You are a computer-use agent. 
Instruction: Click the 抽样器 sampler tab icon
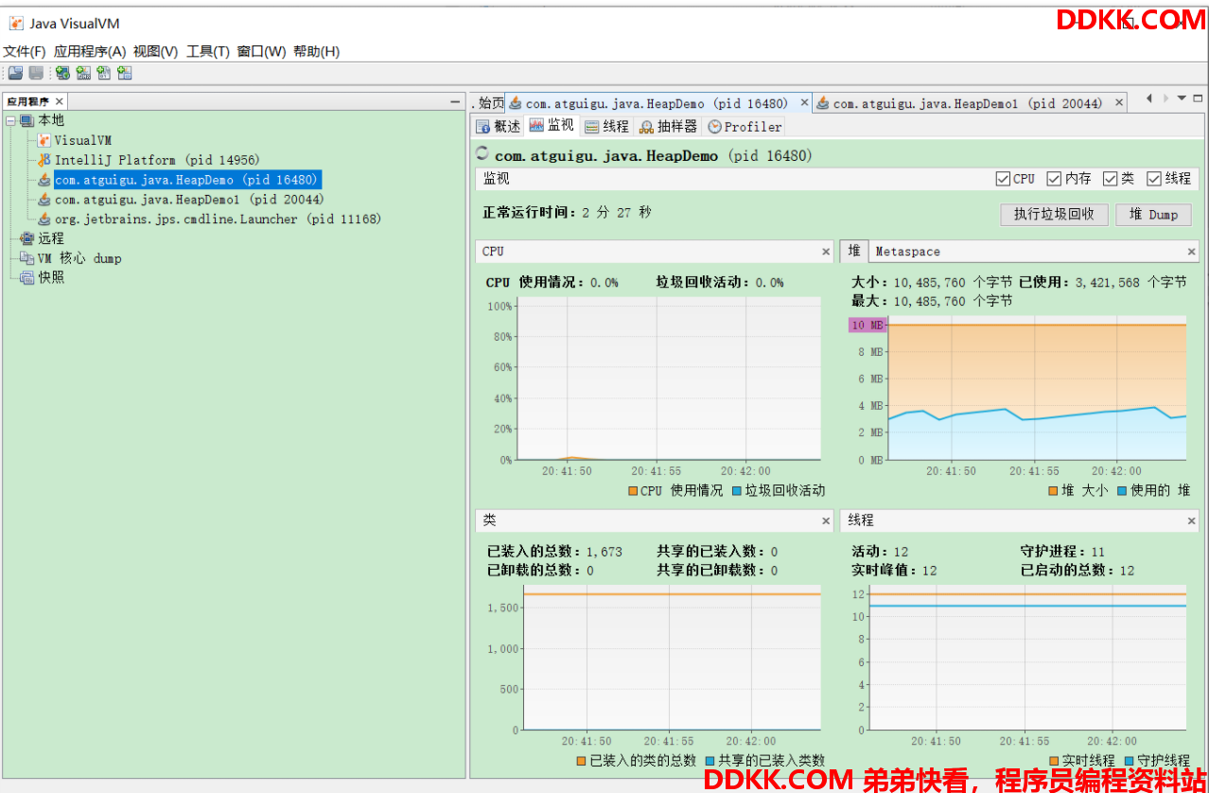pos(647,126)
